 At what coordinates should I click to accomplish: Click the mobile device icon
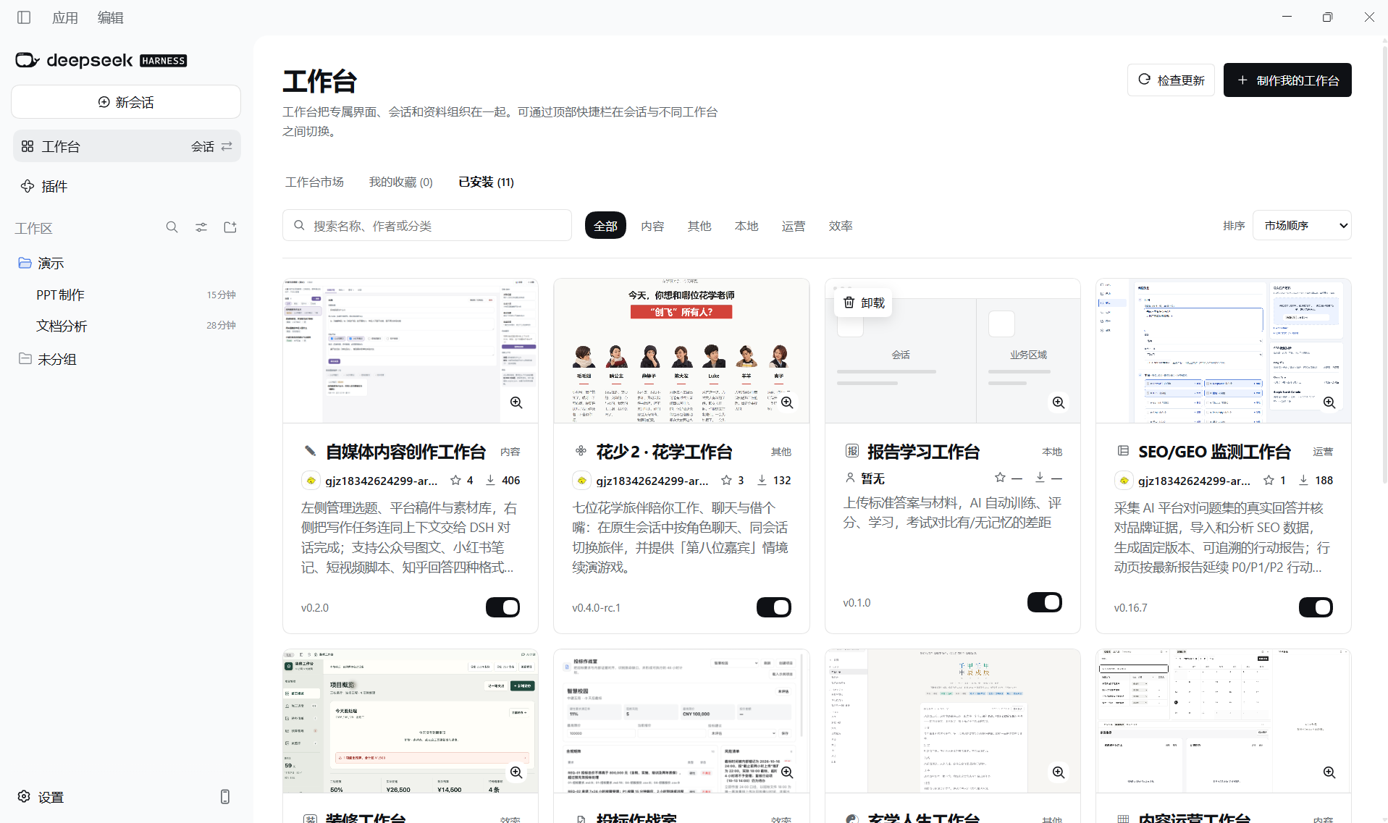point(225,797)
